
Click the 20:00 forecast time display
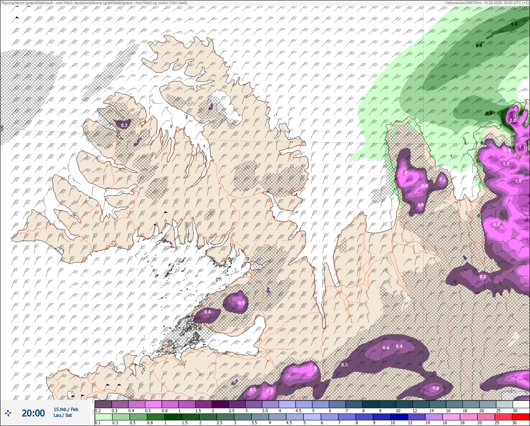(33, 413)
